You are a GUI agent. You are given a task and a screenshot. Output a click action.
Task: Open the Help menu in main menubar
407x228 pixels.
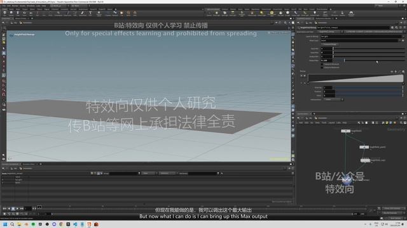[x=44, y=6]
